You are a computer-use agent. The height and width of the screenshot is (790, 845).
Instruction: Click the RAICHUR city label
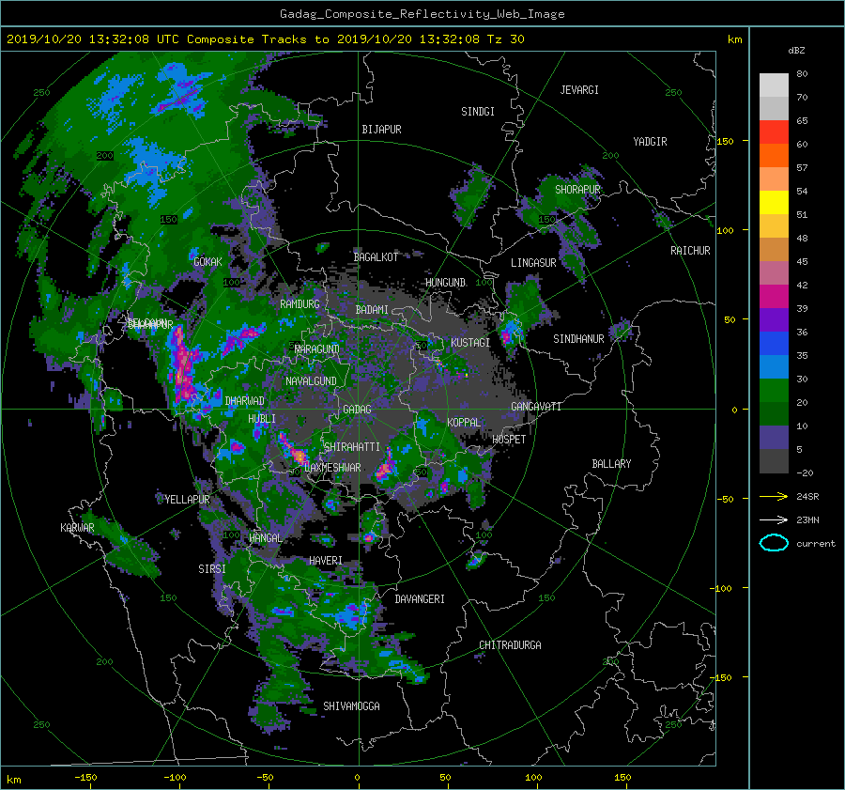690,251
